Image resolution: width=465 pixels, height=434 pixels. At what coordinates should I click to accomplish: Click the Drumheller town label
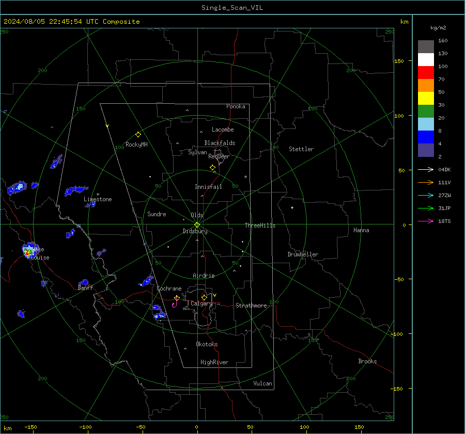click(x=303, y=254)
